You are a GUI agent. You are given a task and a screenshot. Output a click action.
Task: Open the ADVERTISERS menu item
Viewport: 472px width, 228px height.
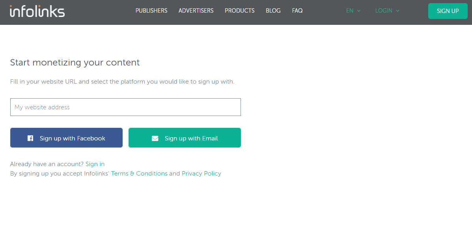tap(196, 11)
